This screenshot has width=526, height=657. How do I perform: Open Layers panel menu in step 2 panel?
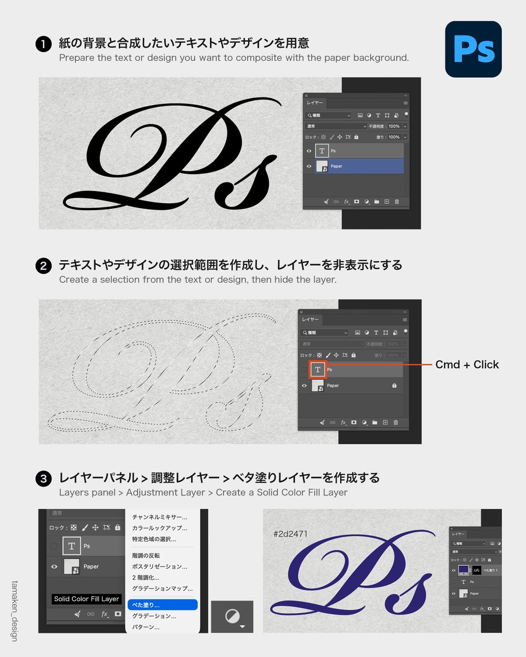(x=405, y=320)
